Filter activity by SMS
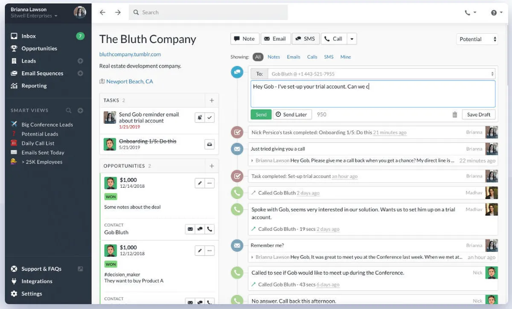Viewport: 512px width, 309px height. [329, 57]
